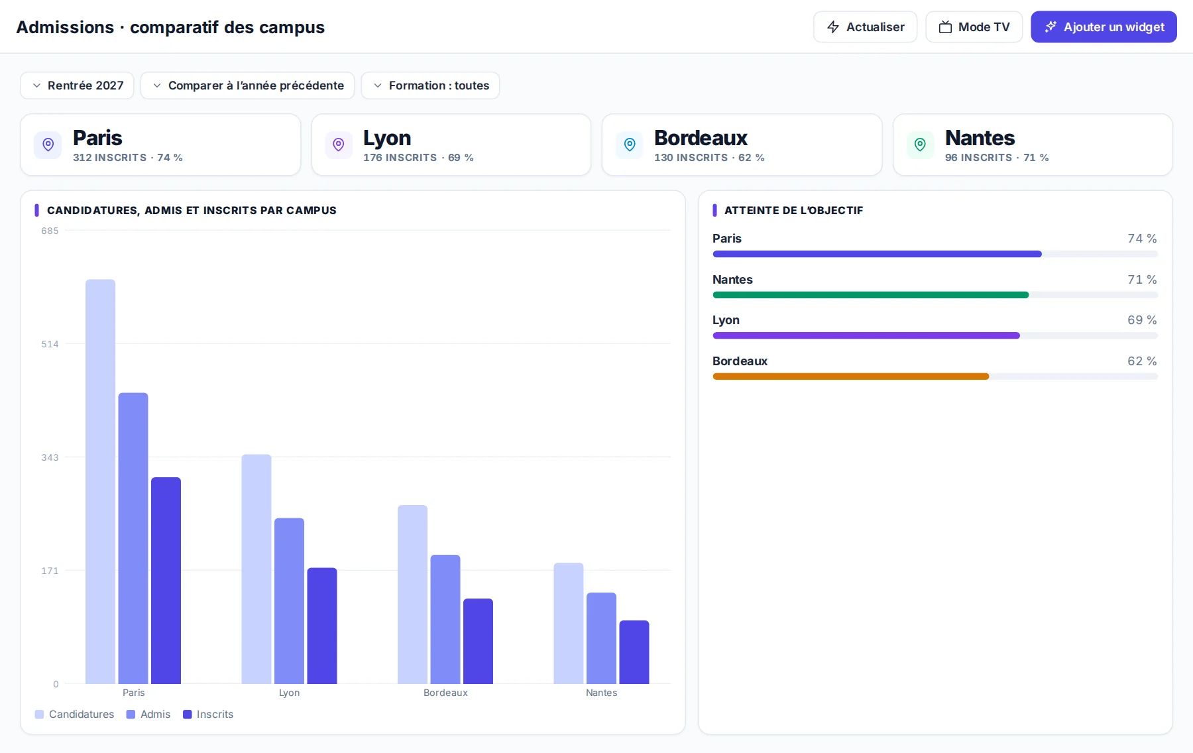
Task: Select the Nantes campus card title
Action: point(980,138)
